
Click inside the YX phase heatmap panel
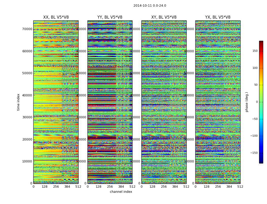pos(218,102)
